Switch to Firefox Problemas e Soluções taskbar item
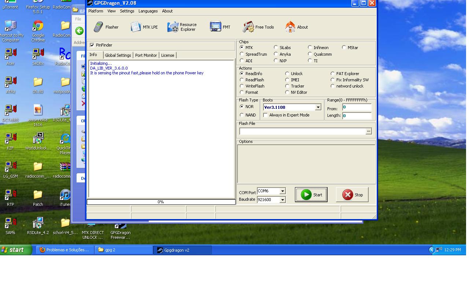The width and height of the screenshot is (469, 293). pos(65,250)
